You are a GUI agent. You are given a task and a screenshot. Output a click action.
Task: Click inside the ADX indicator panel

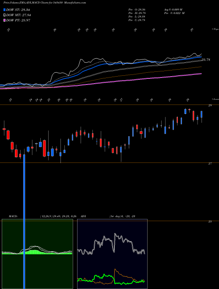112,254
